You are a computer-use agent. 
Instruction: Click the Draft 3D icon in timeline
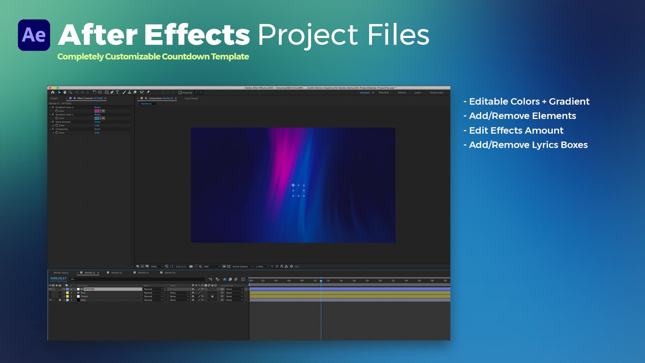218,279
